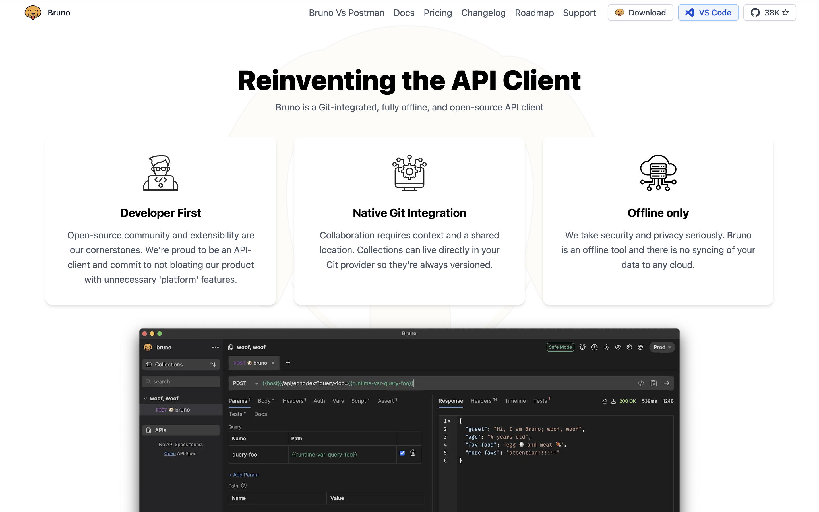Uncheck the query-foo parameter checkbox
The image size is (819, 512).
pos(402,453)
